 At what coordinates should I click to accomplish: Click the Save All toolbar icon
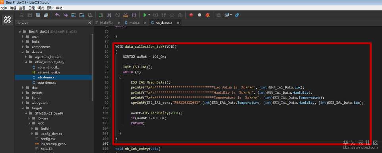click(x=46, y=15)
